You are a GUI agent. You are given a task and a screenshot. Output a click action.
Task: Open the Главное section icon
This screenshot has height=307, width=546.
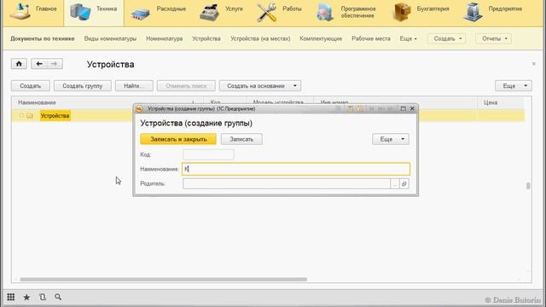click(20, 11)
